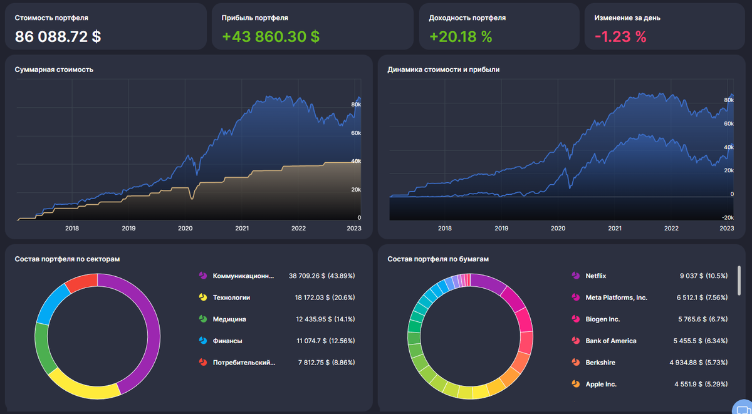Click the 2018 axis label in Суммарная стоимость chart
This screenshot has width=752, height=414.
click(72, 229)
